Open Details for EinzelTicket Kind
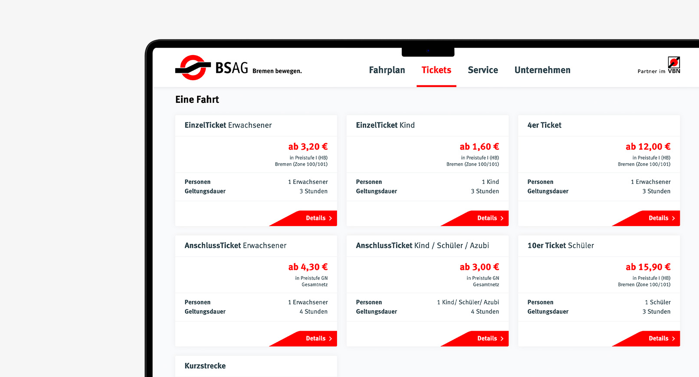 (x=489, y=218)
